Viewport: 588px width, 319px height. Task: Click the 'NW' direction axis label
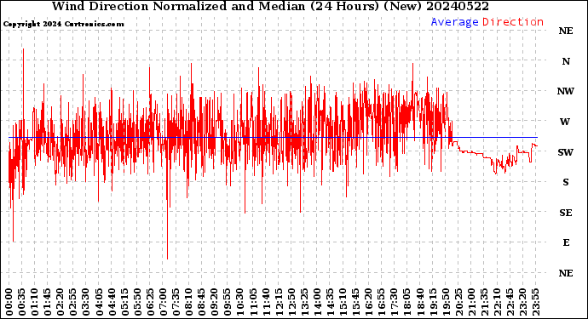(566, 91)
